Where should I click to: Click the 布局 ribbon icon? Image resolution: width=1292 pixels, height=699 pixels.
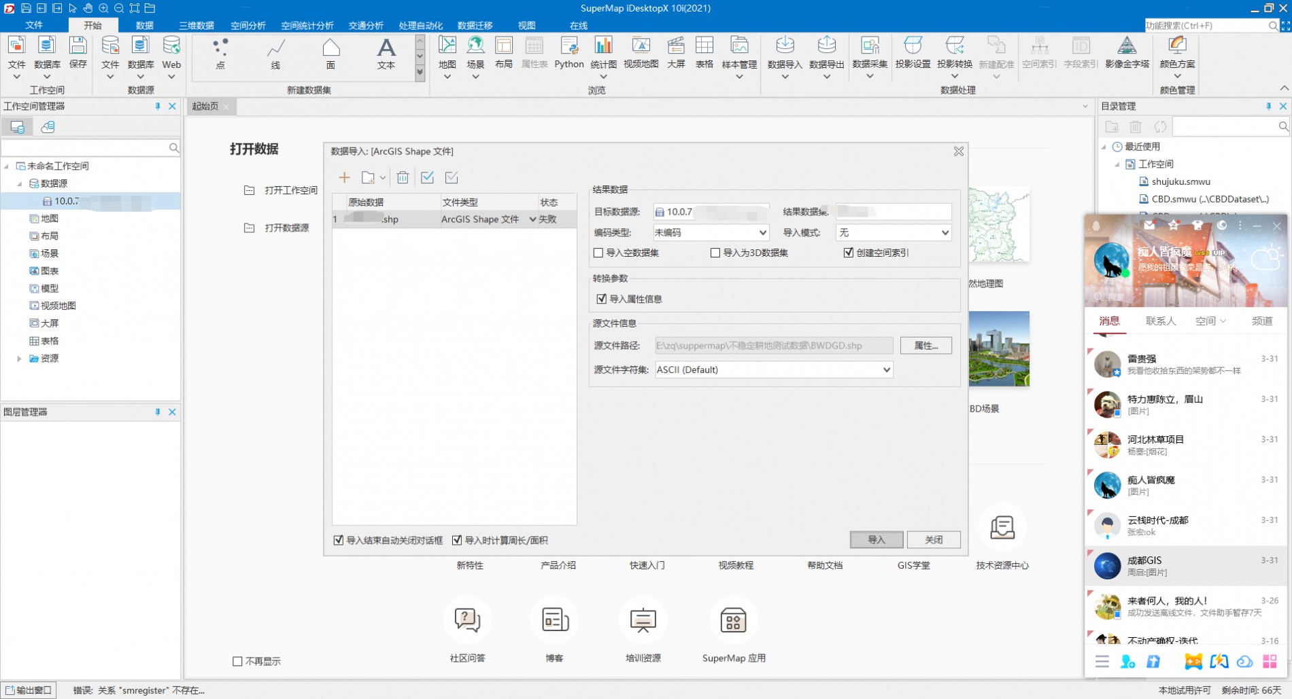[504, 52]
